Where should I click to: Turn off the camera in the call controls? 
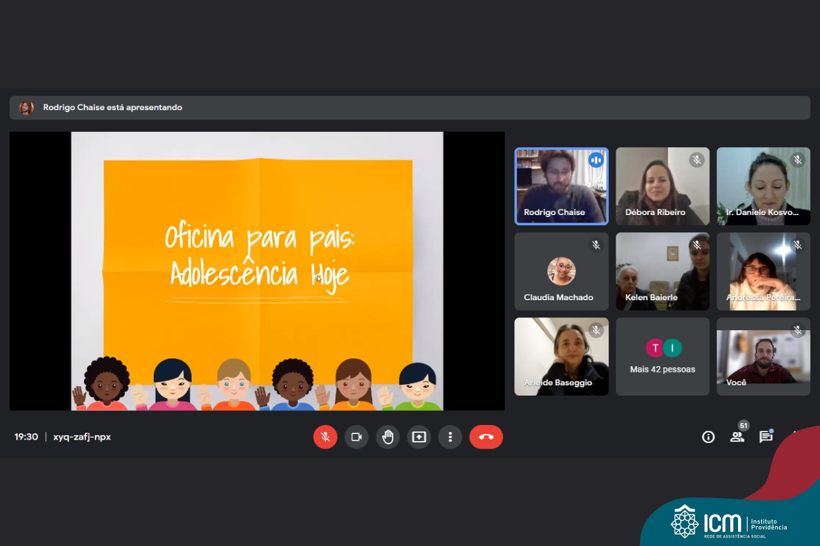tap(356, 437)
